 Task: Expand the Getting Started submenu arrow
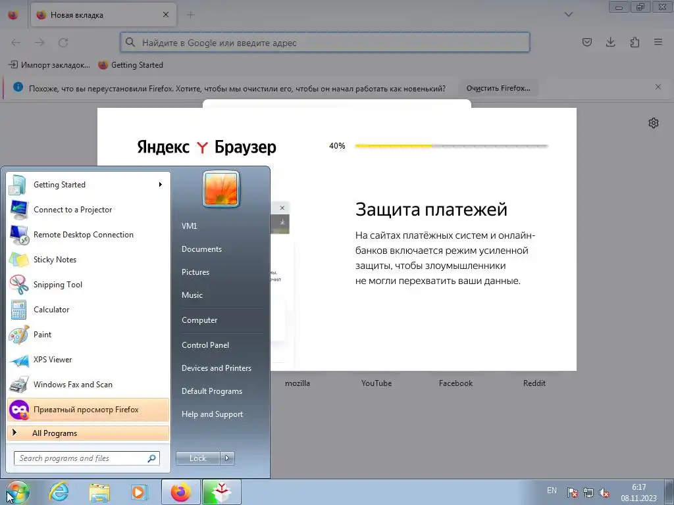[161, 185]
